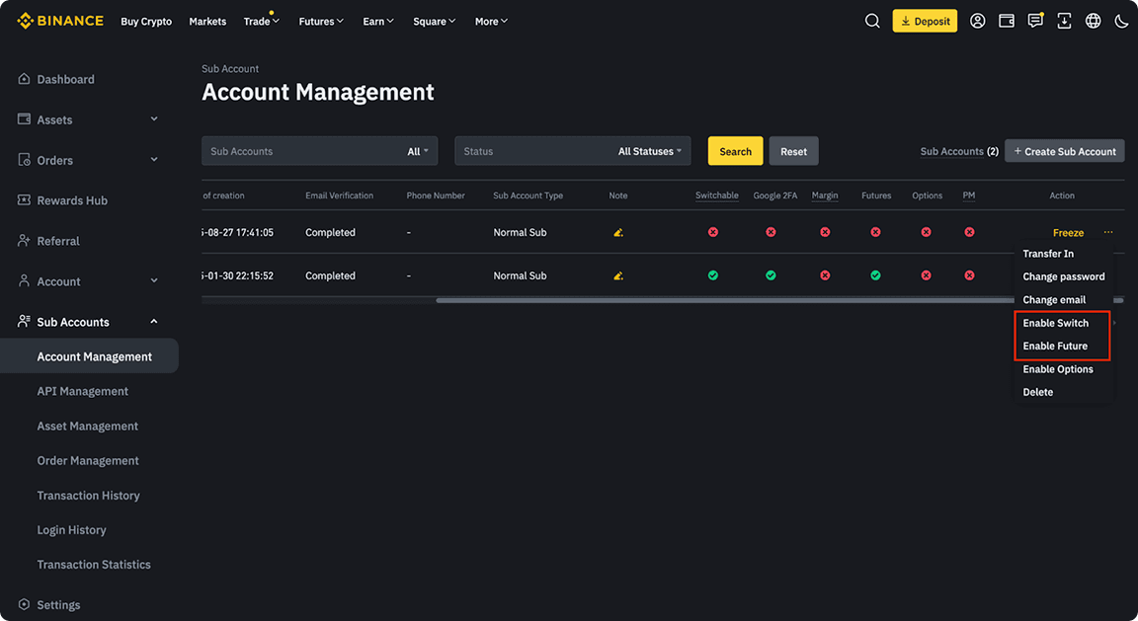This screenshot has height=621, width=1138.
Task: Toggle Google 2FA on the first sub account
Action: pyautogui.click(x=771, y=232)
